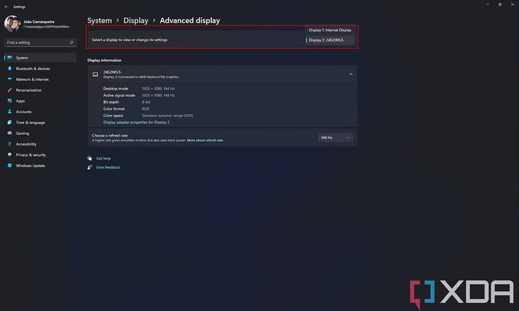The width and height of the screenshot is (519, 311).
Task: Click the Give feedback icon
Action: pos(90,167)
